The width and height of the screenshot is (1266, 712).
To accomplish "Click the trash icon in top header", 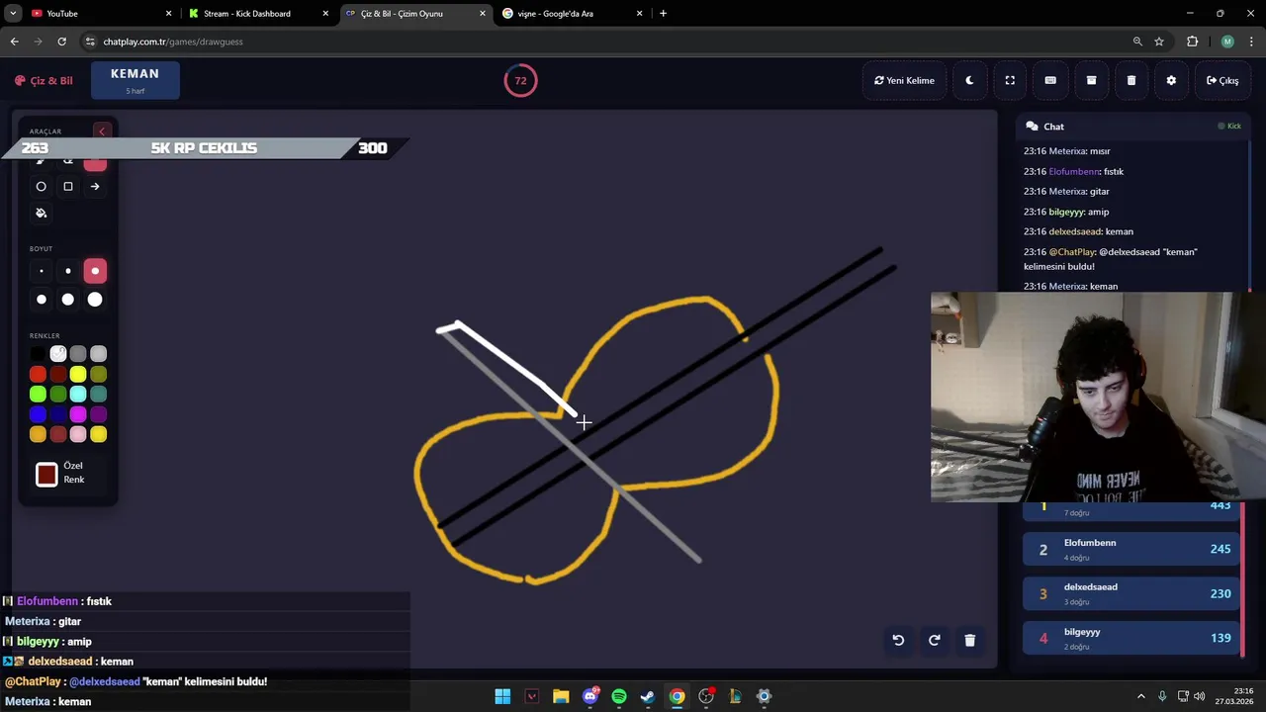I will pyautogui.click(x=1131, y=80).
